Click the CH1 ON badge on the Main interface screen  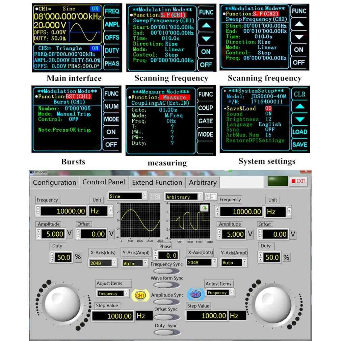(x=95, y=9)
